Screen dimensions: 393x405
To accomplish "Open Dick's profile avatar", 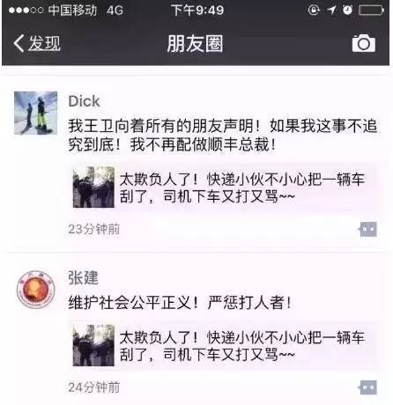I will click(x=35, y=113).
